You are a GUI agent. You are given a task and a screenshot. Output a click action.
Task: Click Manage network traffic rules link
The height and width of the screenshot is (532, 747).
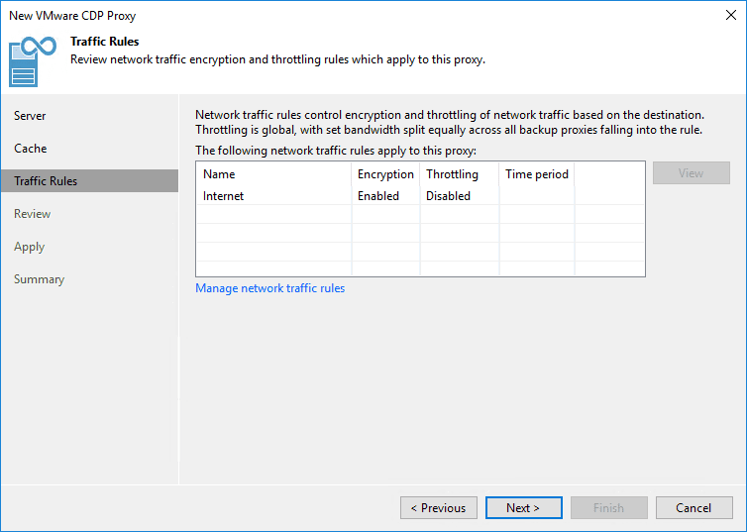click(x=269, y=288)
